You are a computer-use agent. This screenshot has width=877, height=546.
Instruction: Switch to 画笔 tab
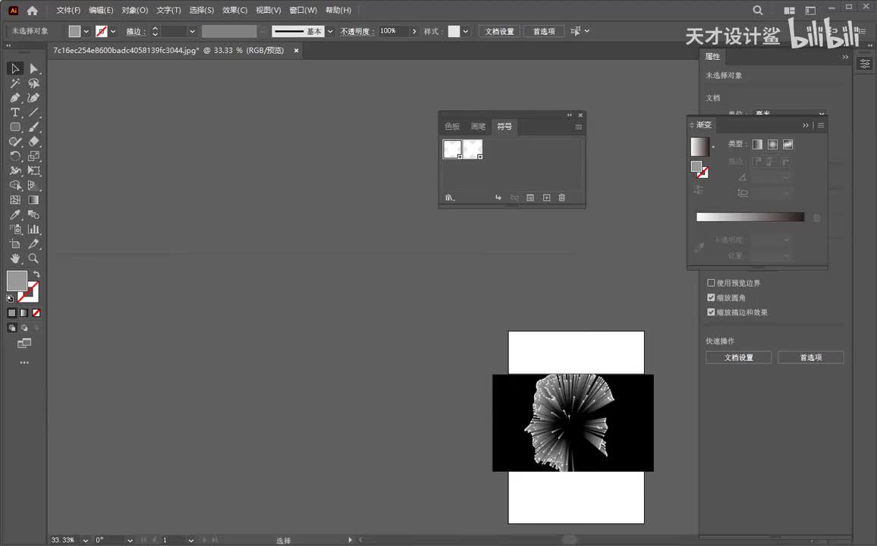coord(478,127)
